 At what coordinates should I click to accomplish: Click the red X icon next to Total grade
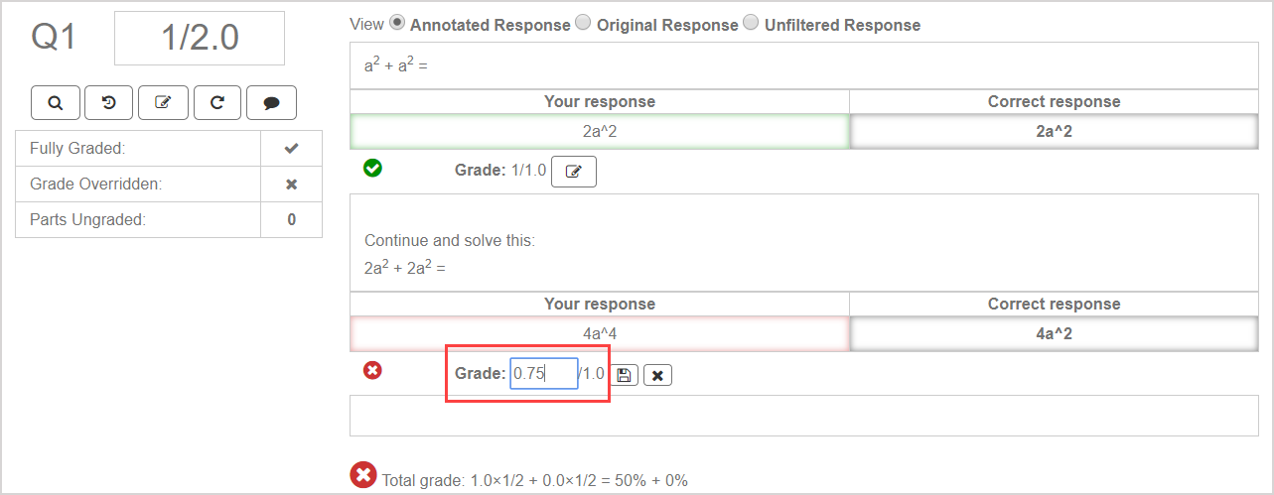pyautogui.click(x=363, y=475)
